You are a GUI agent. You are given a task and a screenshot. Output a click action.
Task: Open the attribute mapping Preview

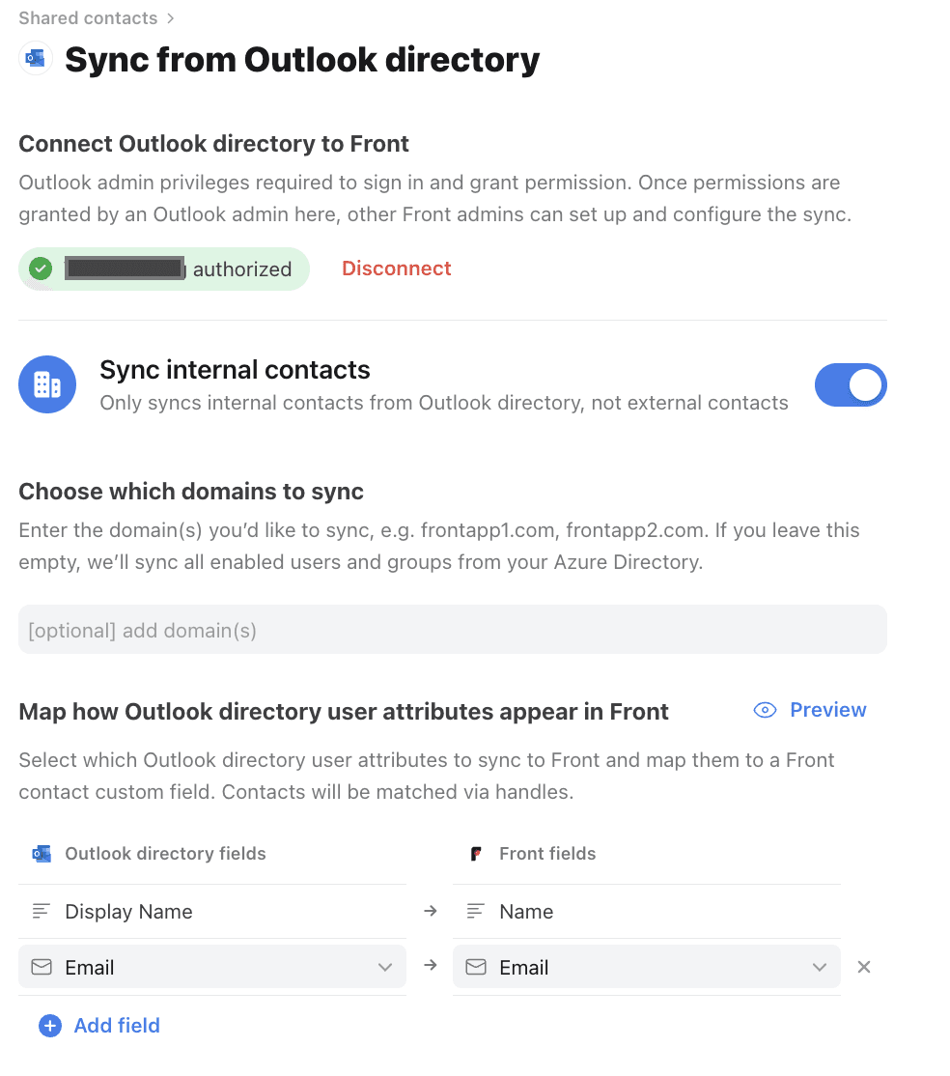pos(828,710)
